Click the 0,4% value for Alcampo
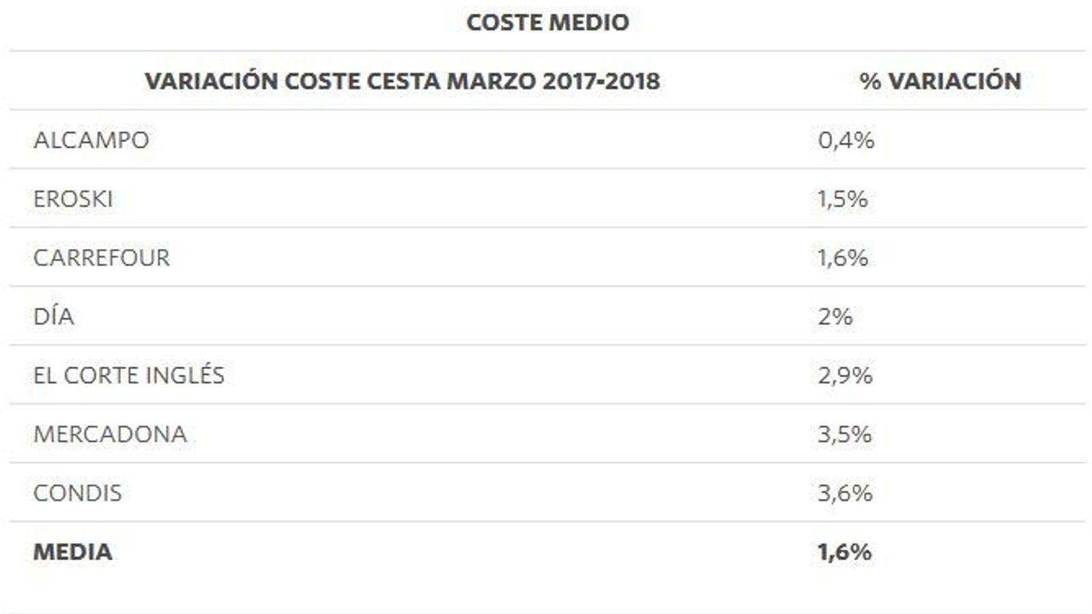The width and height of the screenshot is (1092, 614). pyautogui.click(x=846, y=141)
